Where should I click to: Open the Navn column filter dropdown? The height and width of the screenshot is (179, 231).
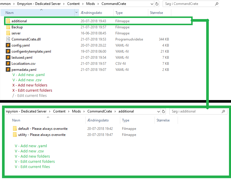pos(76,12)
